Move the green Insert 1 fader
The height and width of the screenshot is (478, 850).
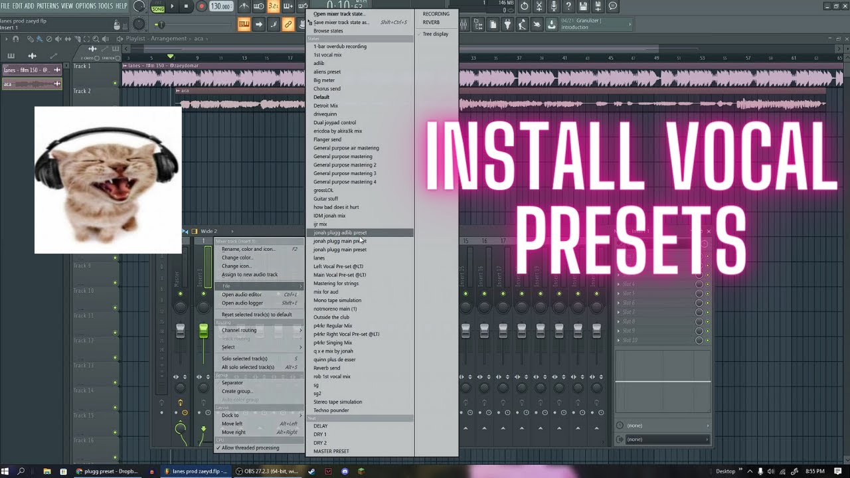pos(203,331)
